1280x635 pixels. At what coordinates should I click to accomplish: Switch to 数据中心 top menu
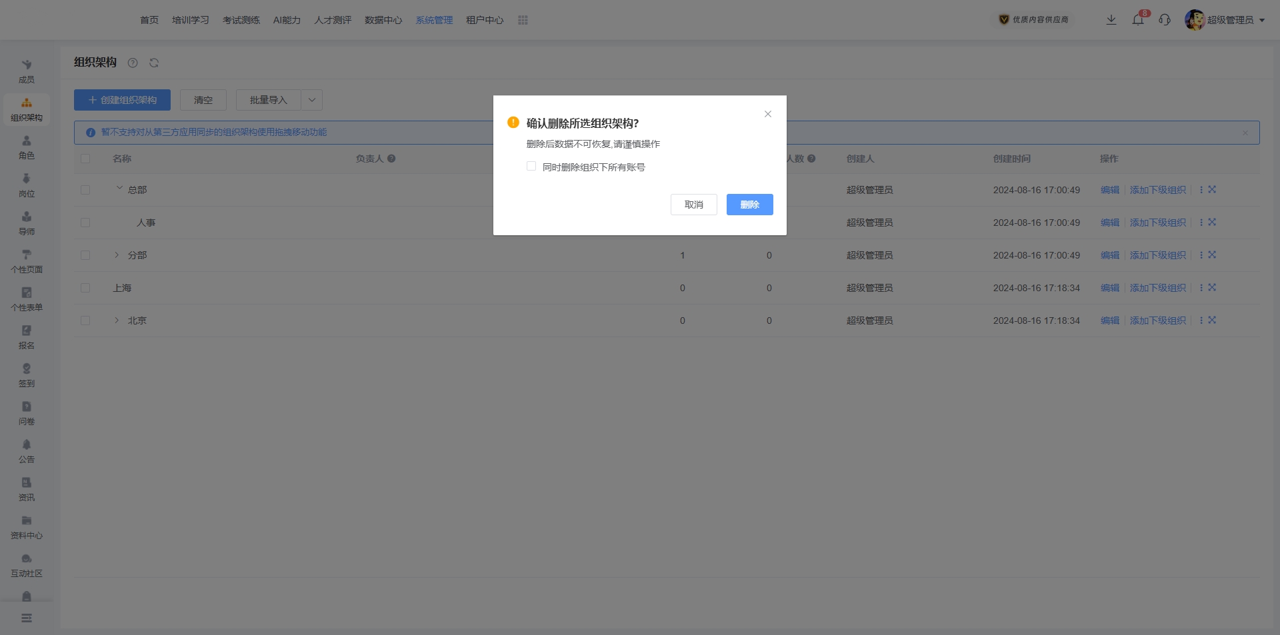pos(383,20)
